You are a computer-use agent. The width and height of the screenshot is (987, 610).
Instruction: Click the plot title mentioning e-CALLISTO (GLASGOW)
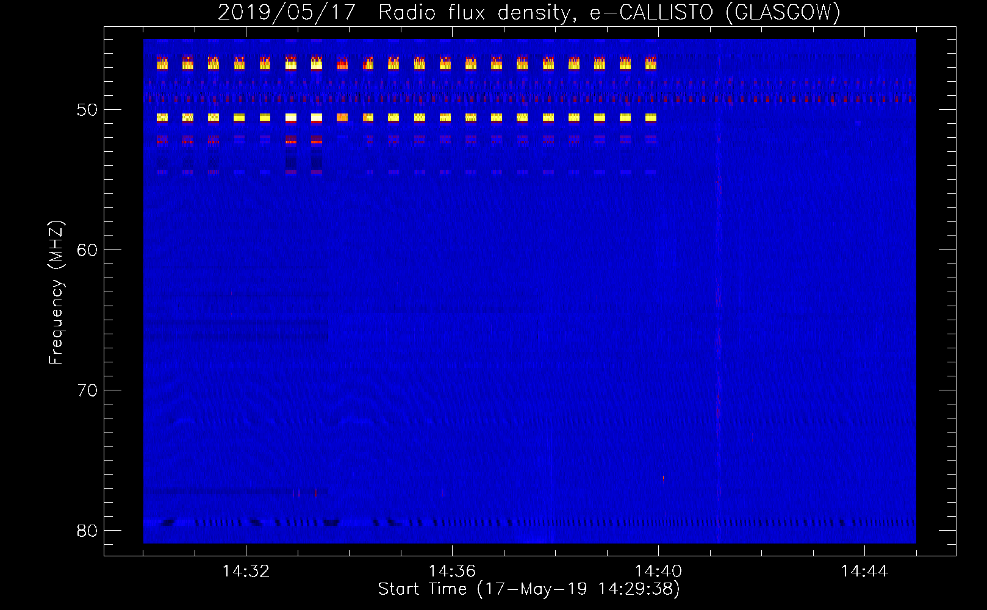(x=529, y=12)
